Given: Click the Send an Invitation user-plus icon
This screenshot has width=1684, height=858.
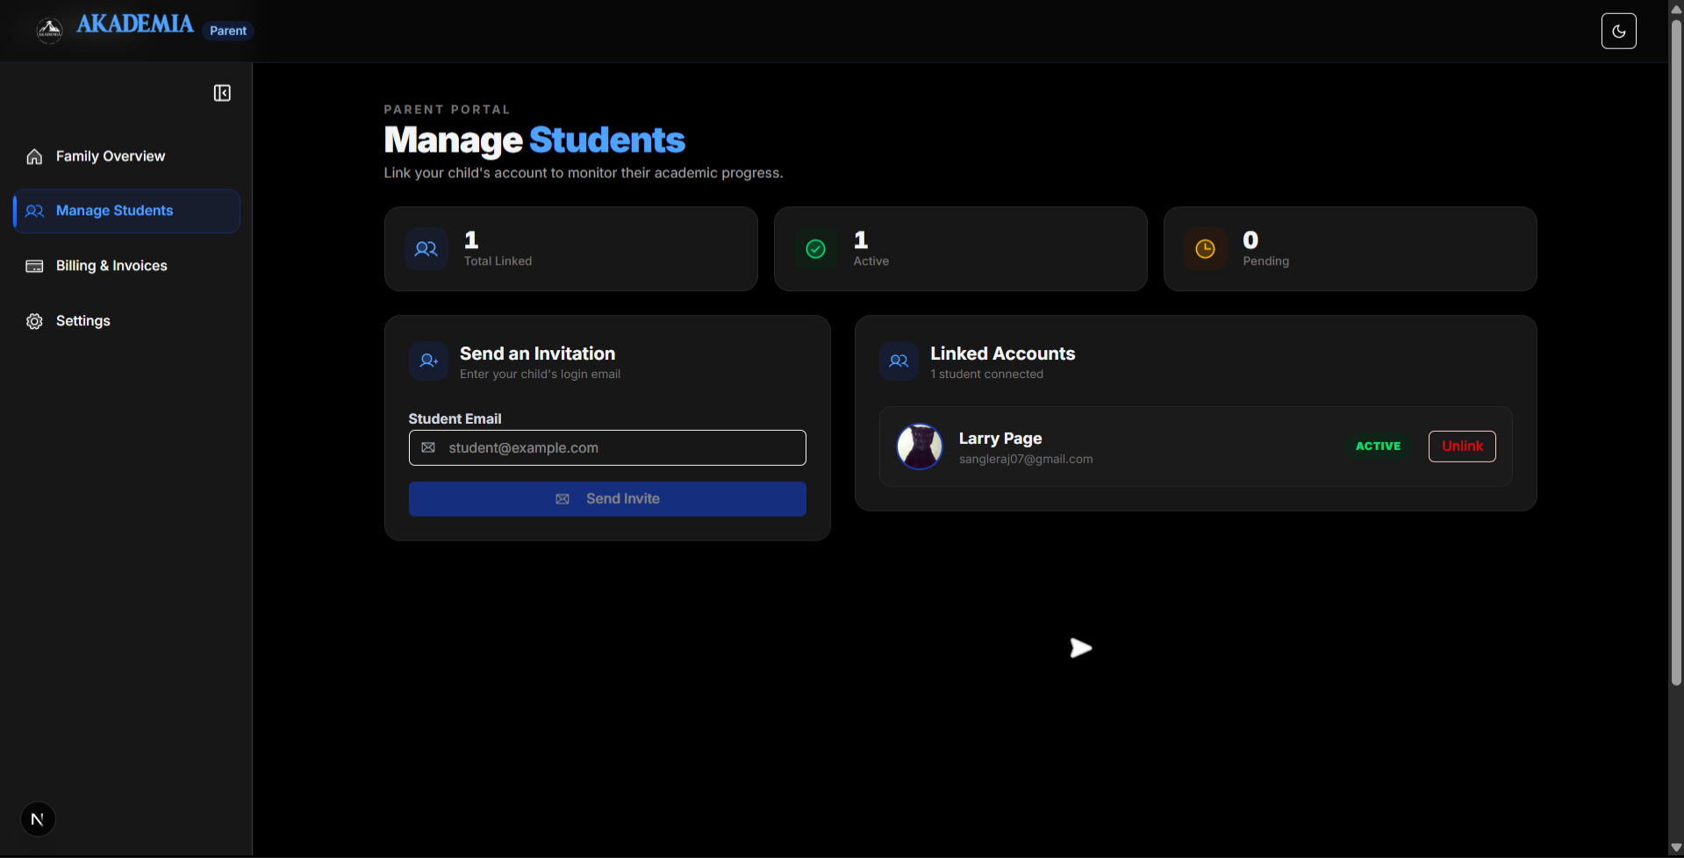Looking at the screenshot, I should [x=429, y=361].
